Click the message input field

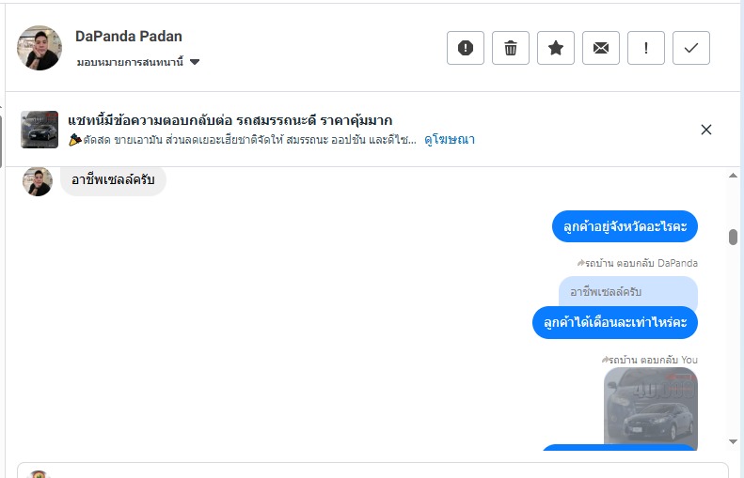(376, 470)
